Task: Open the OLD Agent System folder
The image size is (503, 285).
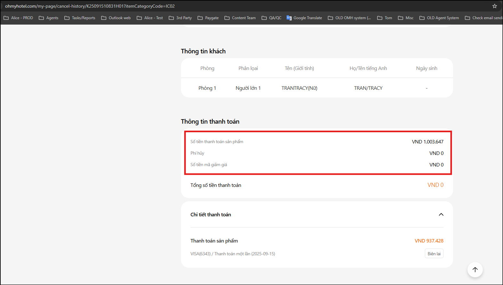Action: [439, 18]
